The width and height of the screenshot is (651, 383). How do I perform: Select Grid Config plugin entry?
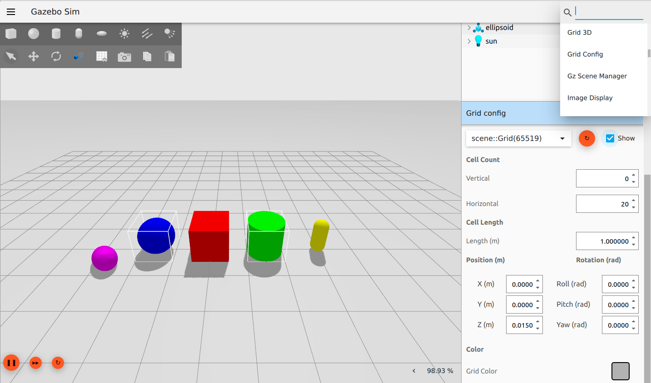(603, 54)
